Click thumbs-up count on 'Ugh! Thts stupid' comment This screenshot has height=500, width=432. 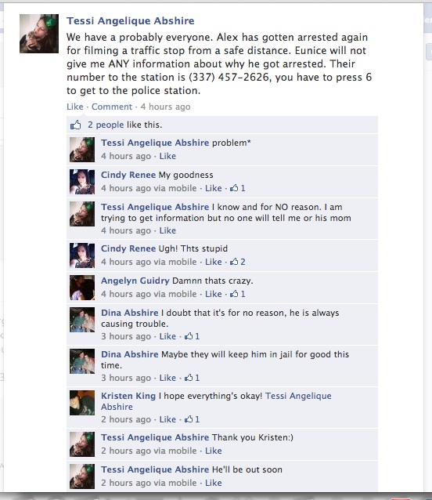point(238,262)
